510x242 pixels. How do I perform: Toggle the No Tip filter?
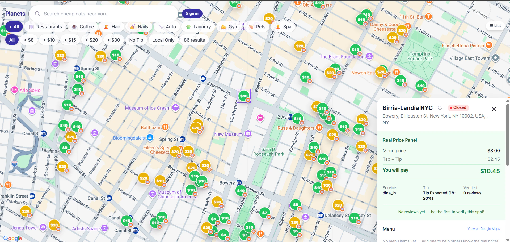[136, 40]
